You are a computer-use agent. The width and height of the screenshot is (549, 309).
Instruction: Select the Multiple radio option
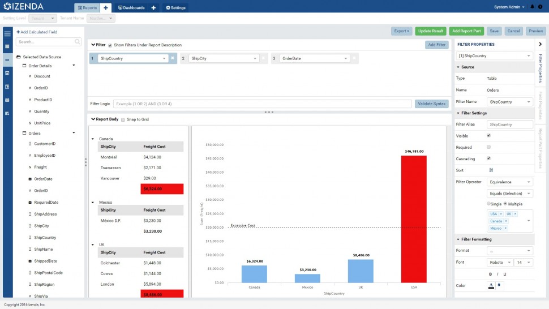[x=505, y=203]
